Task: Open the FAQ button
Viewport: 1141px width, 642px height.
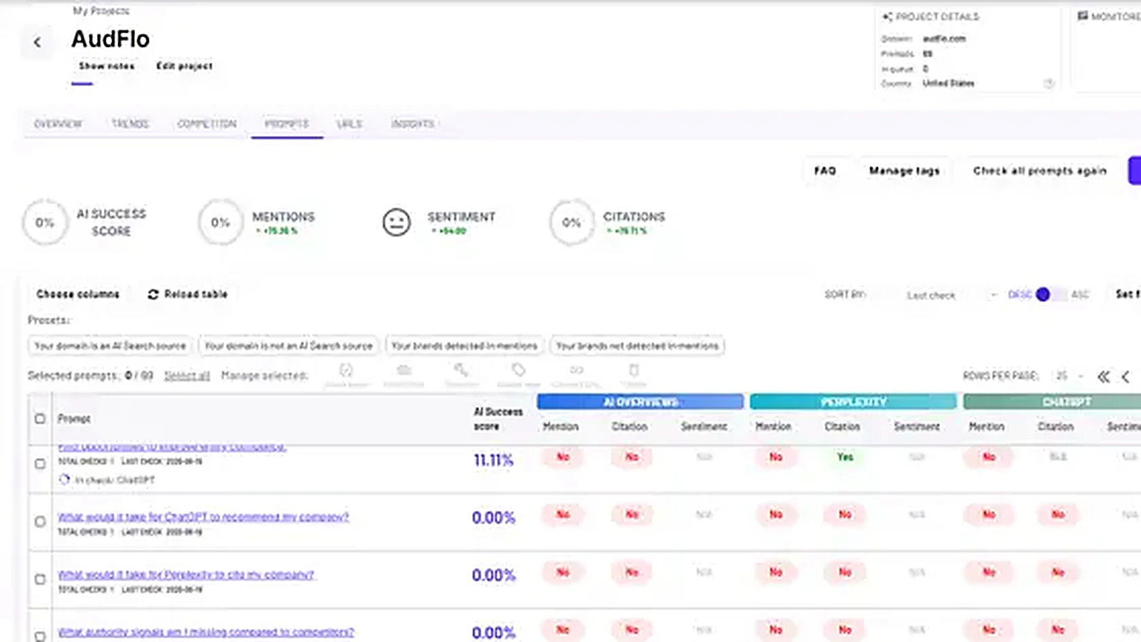Action: pyautogui.click(x=825, y=171)
